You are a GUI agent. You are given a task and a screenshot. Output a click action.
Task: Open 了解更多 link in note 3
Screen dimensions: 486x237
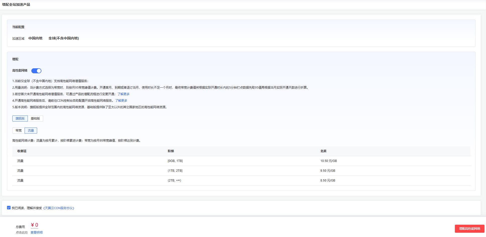[123, 94]
